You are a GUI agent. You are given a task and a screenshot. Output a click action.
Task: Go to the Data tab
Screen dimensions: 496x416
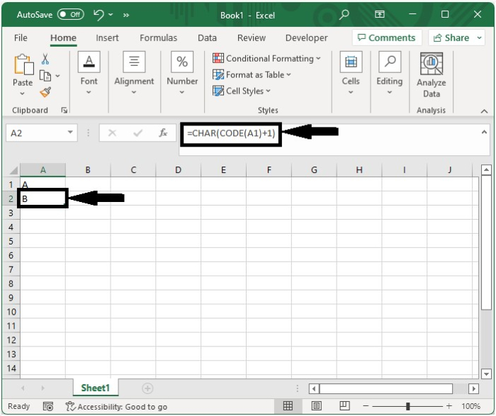coord(207,38)
